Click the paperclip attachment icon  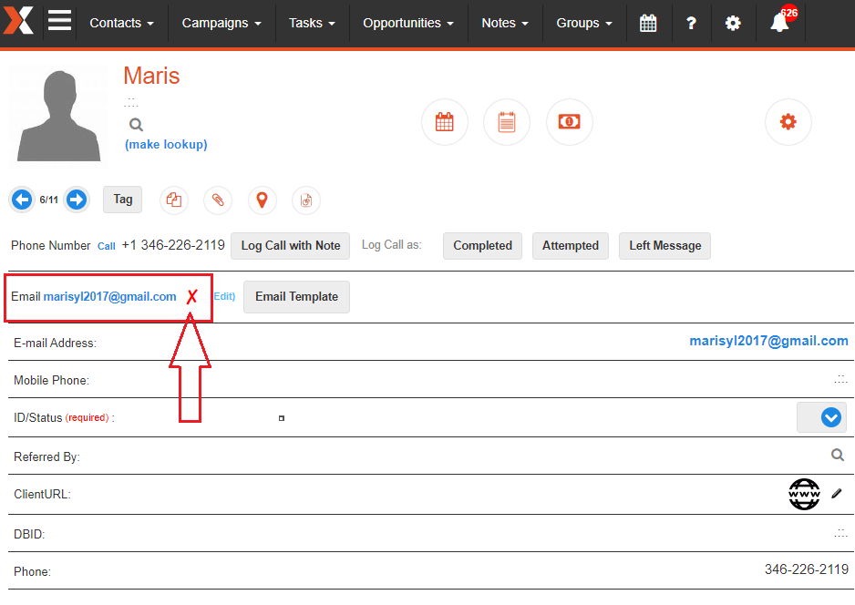tap(218, 200)
